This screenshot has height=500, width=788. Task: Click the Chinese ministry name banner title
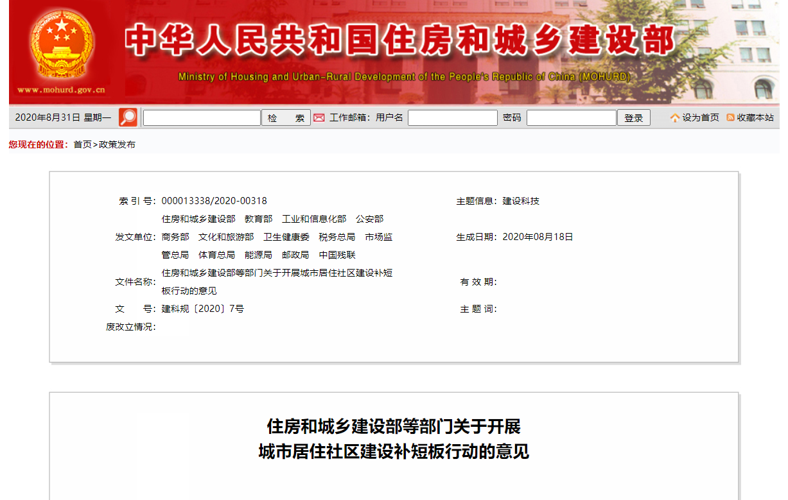(x=401, y=40)
